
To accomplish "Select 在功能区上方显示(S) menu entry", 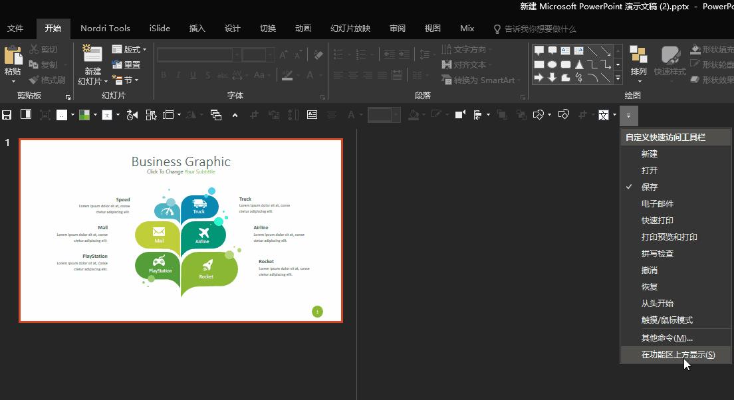I will 677,355.
